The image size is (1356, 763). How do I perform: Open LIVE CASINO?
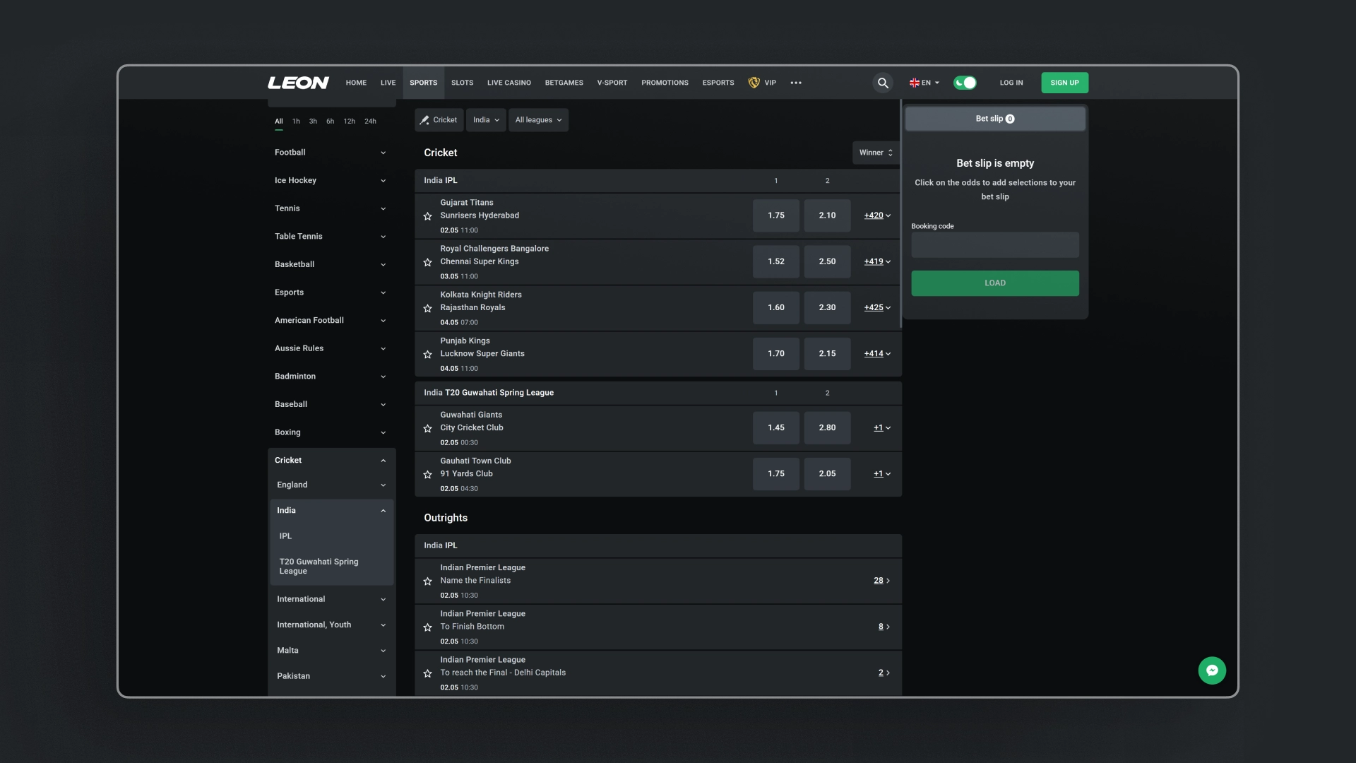tap(509, 83)
